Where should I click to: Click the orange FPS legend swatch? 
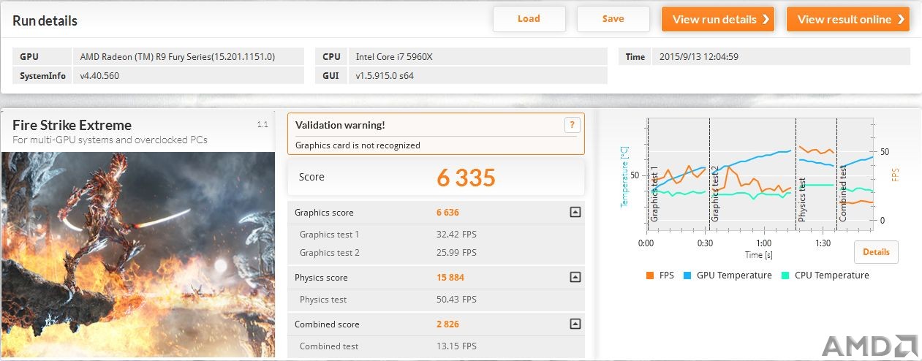click(649, 275)
